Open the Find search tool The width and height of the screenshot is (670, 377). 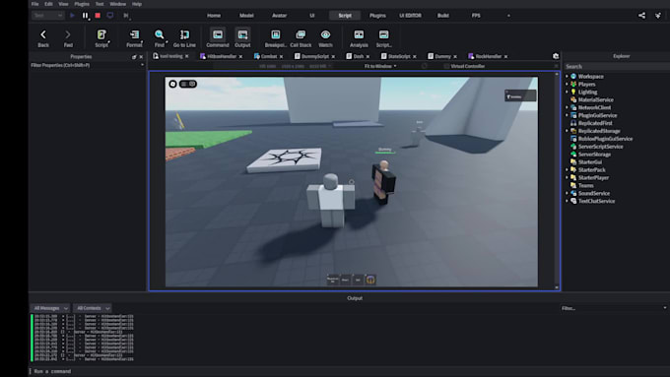click(160, 38)
